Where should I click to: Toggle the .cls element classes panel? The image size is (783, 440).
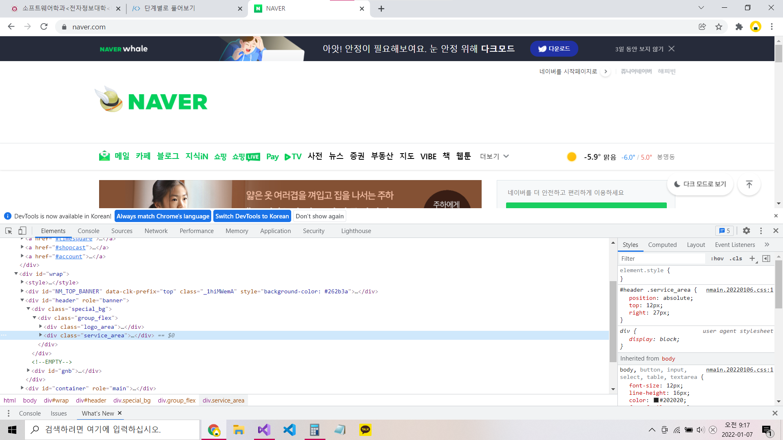pos(736,258)
